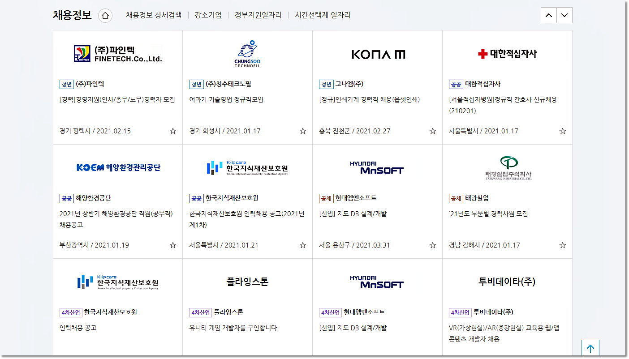
Task: Click the 투비데이타(주) text logo
Action: point(507,282)
